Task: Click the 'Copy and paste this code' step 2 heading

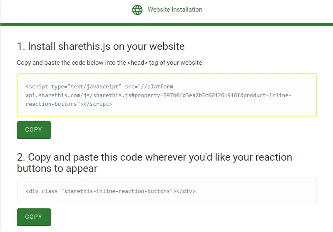Action: click(154, 157)
